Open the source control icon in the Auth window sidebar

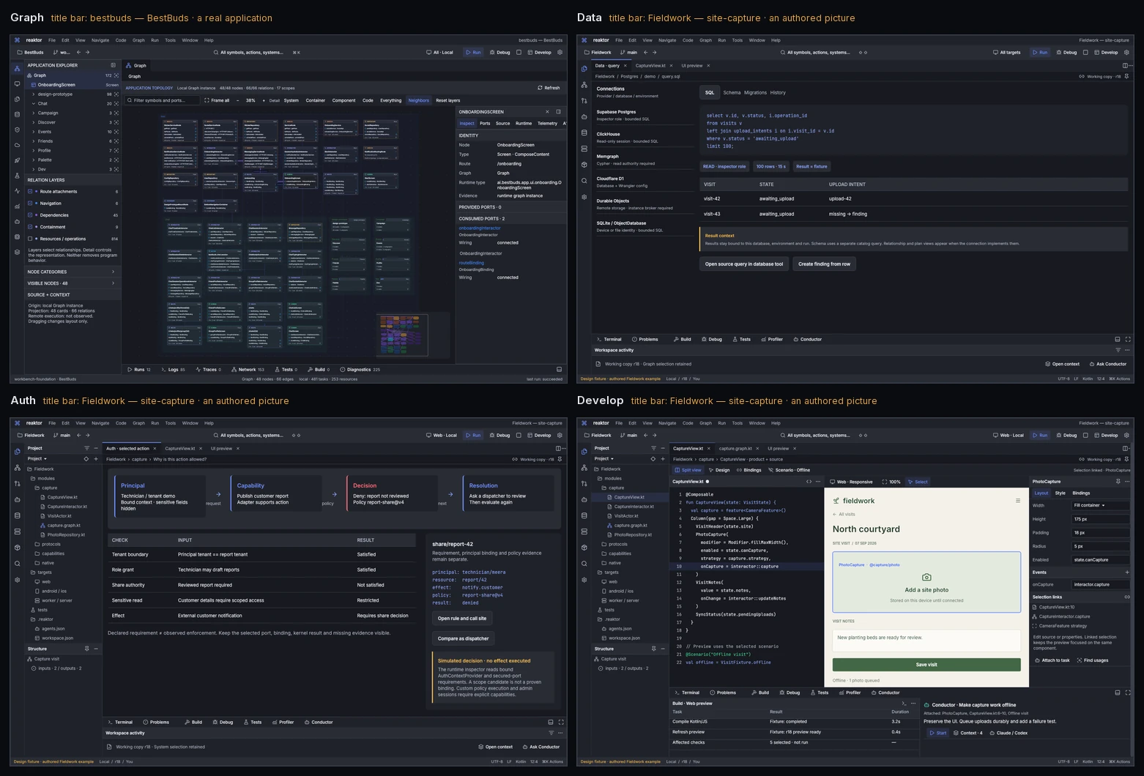coord(17,484)
